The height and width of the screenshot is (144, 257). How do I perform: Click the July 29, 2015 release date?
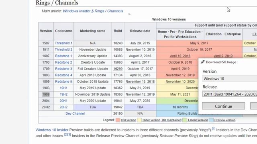click(140, 43)
